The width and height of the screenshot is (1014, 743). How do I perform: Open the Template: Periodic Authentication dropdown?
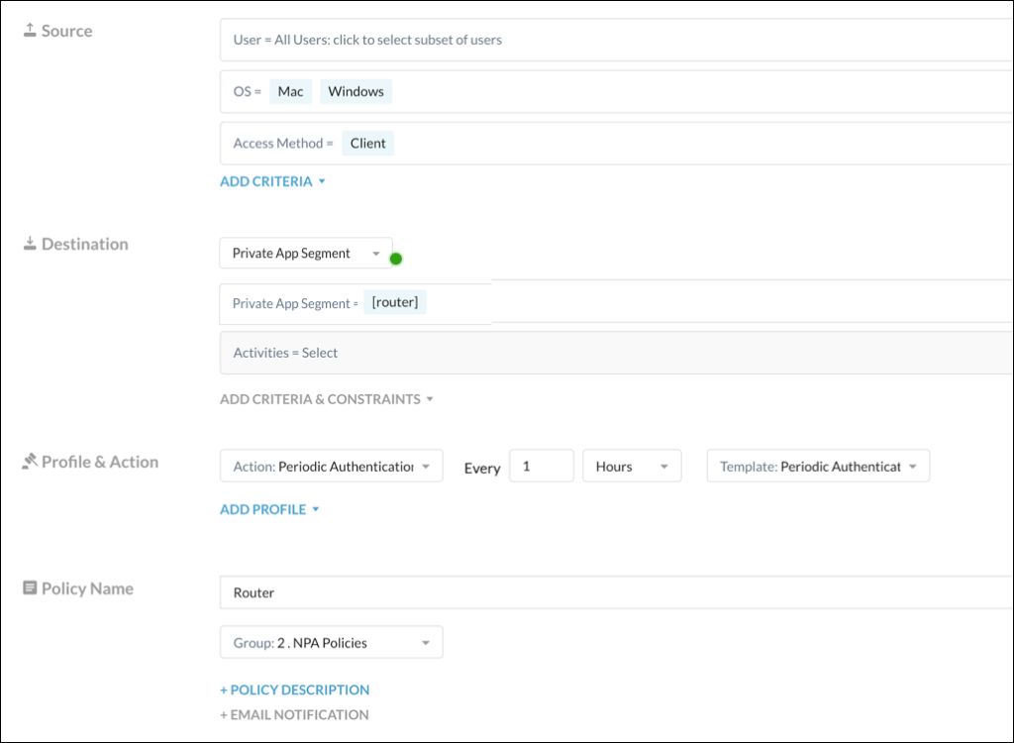tap(818, 466)
